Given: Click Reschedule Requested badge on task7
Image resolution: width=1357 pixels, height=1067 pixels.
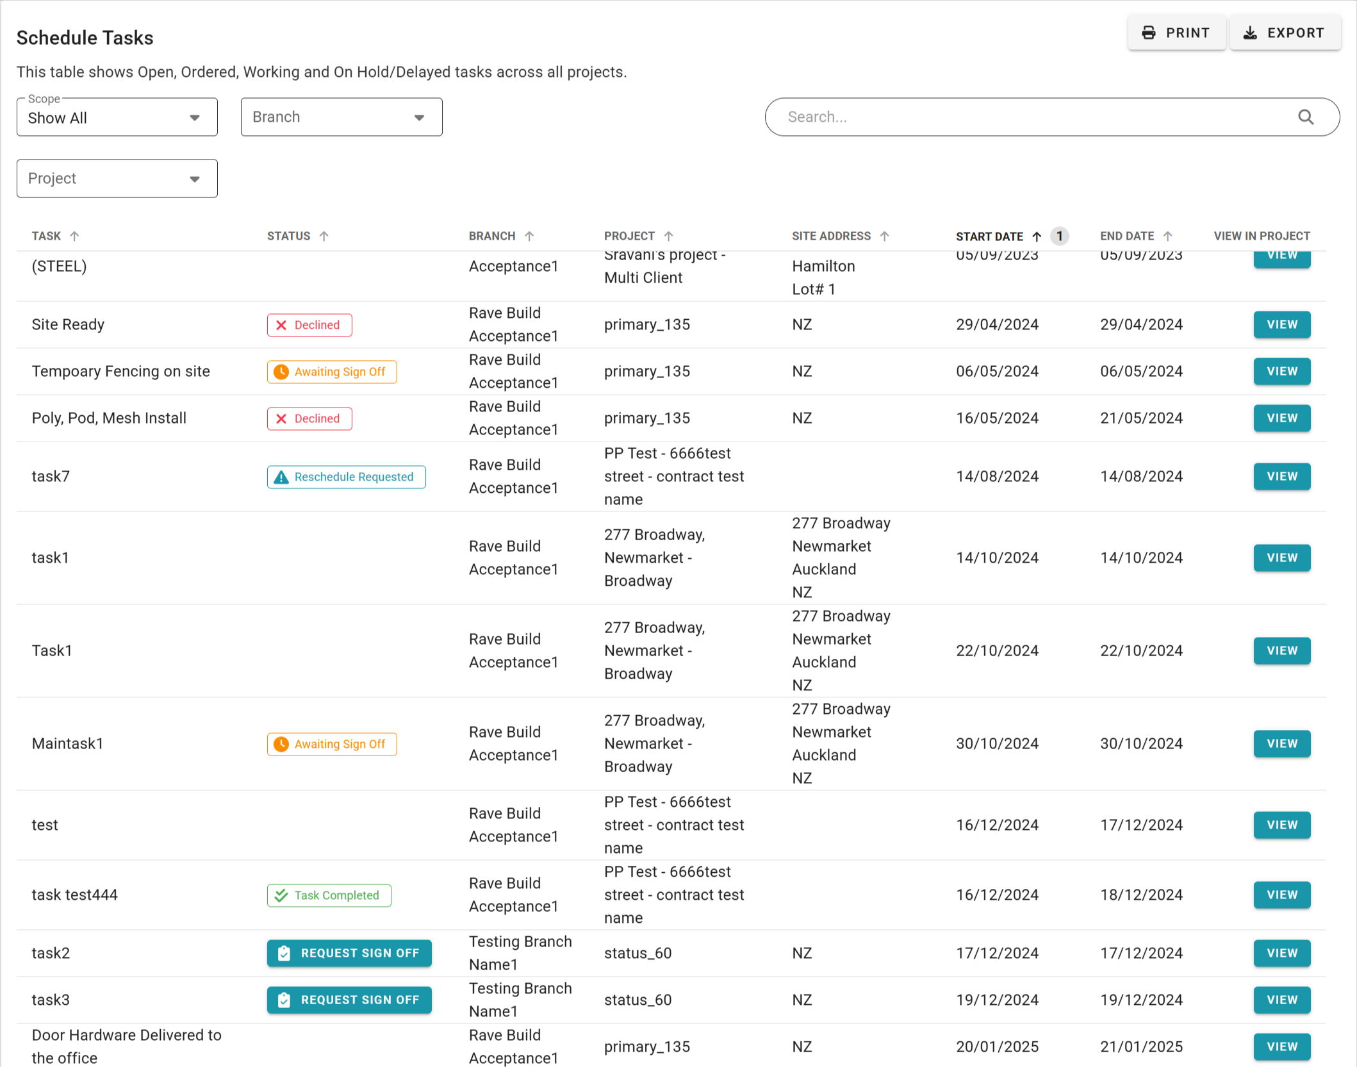Looking at the screenshot, I should coord(347,477).
